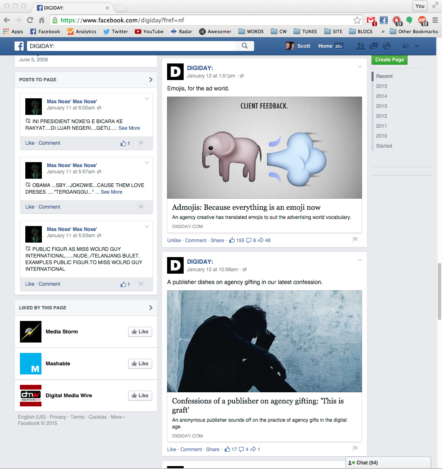Expand the POSTS TO PAGE section arrow

(151, 80)
